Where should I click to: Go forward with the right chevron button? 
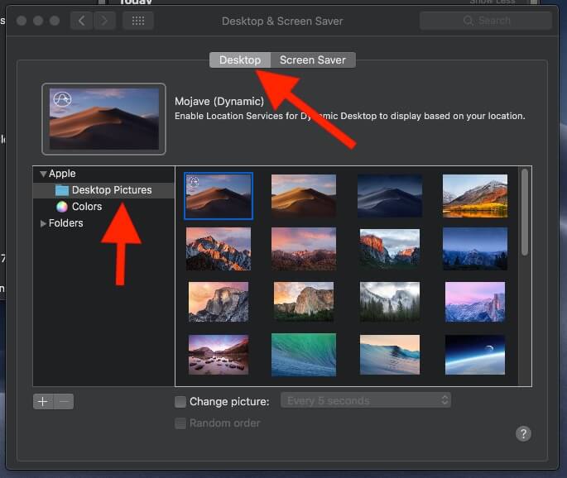pos(104,21)
